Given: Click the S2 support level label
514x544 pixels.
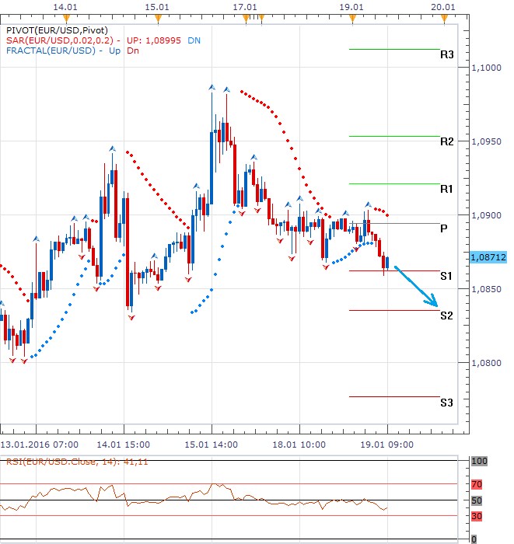Looking at the screenshot, I should [446, 316].
